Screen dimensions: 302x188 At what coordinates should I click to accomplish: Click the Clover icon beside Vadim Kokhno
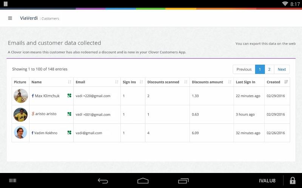click(x=69, y=133)
